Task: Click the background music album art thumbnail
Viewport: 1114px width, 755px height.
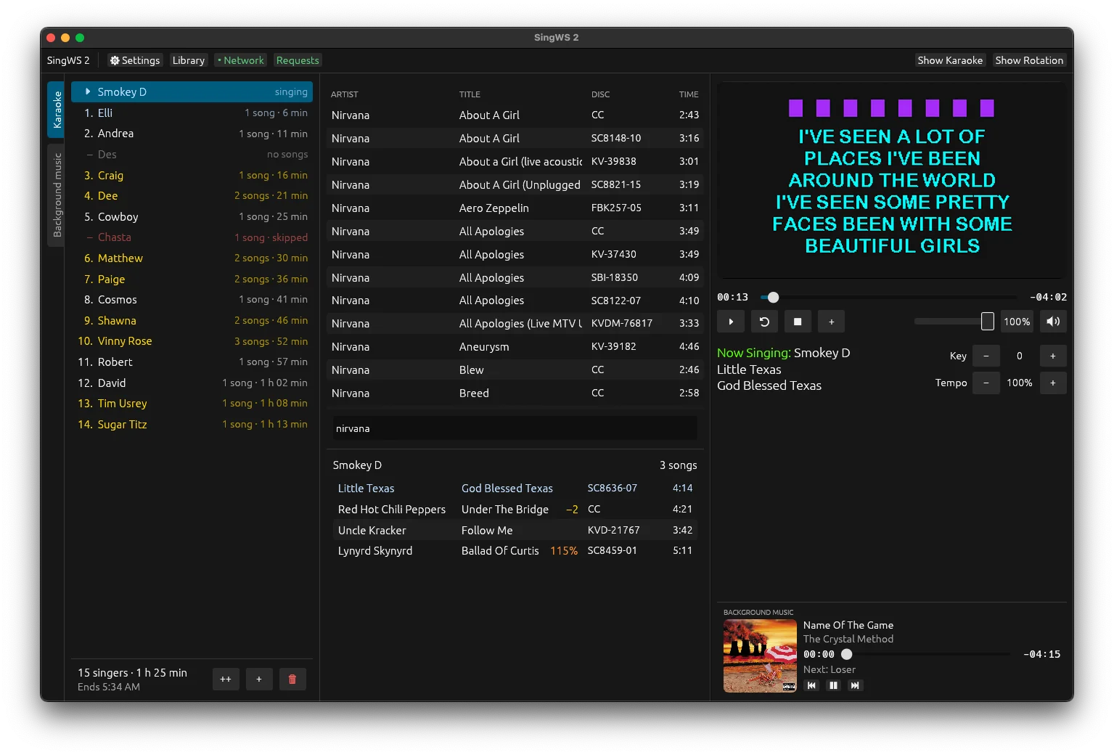Action: tap(760, 656)
